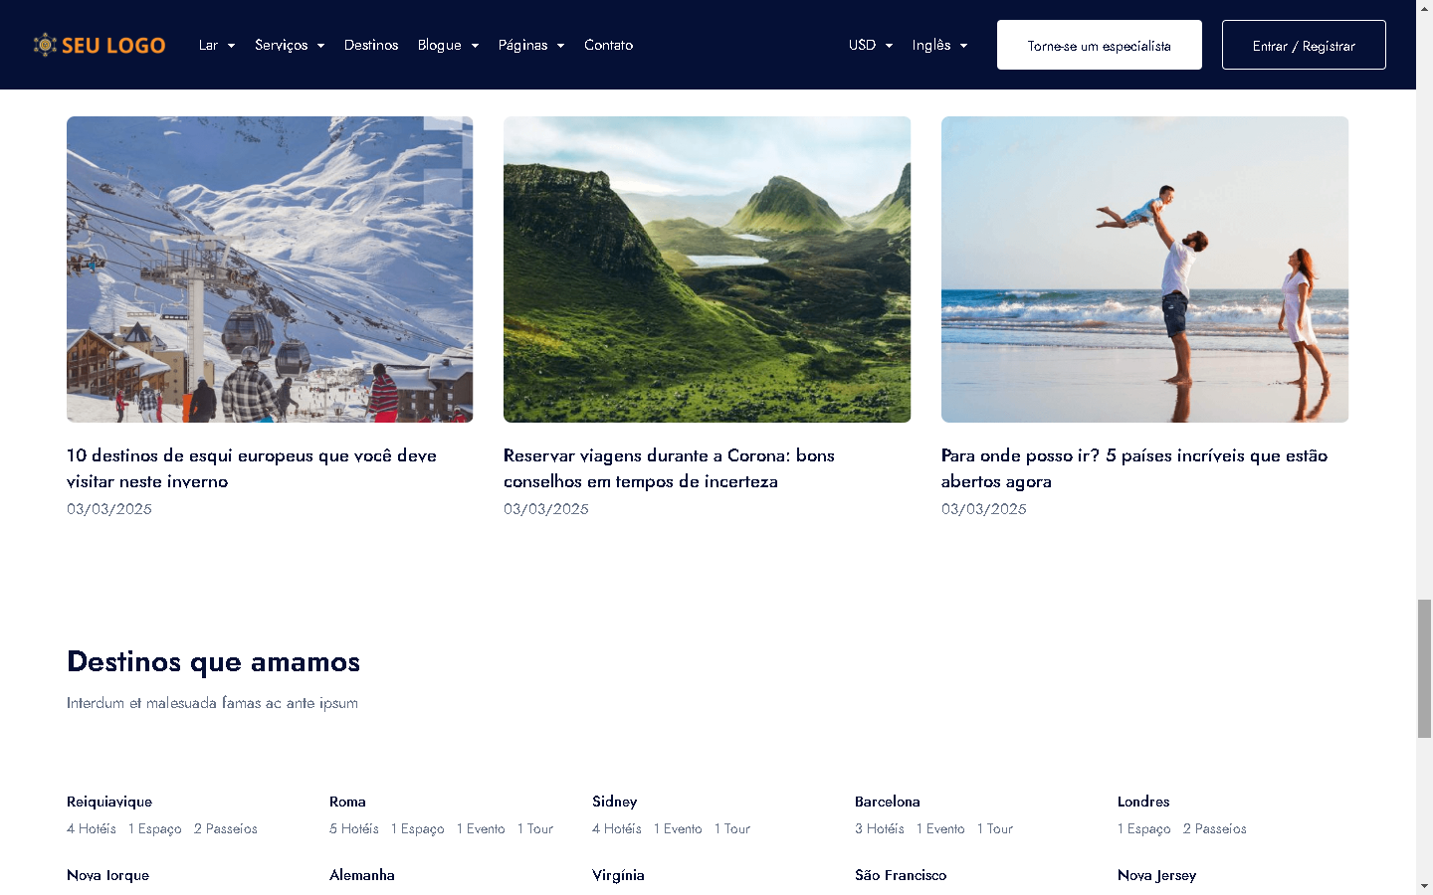The image size is (1433, 895).
Task: Open the Serviços dropdown menu
Action: pos(289,45)
